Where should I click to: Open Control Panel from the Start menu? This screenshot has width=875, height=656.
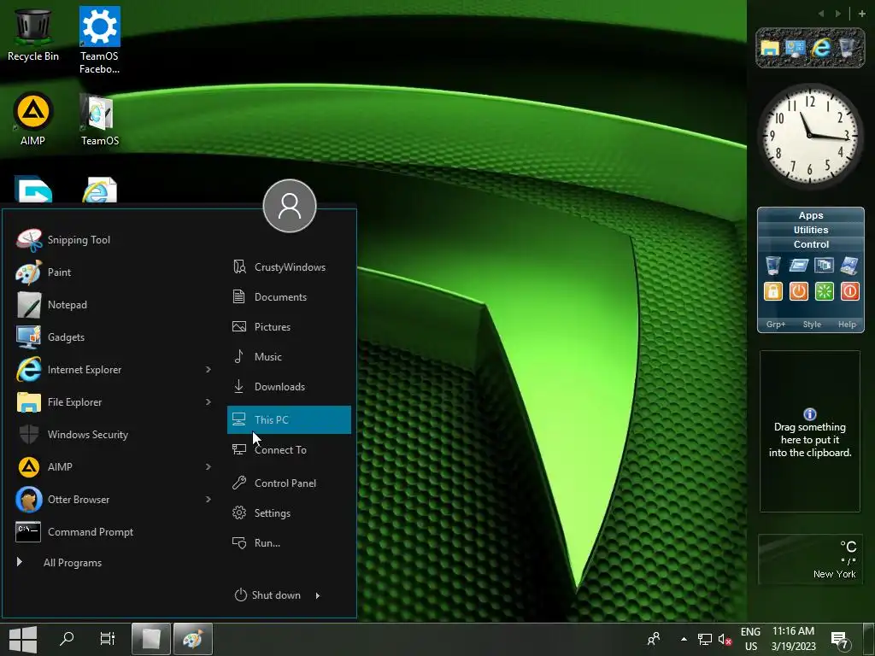(289, 483)
